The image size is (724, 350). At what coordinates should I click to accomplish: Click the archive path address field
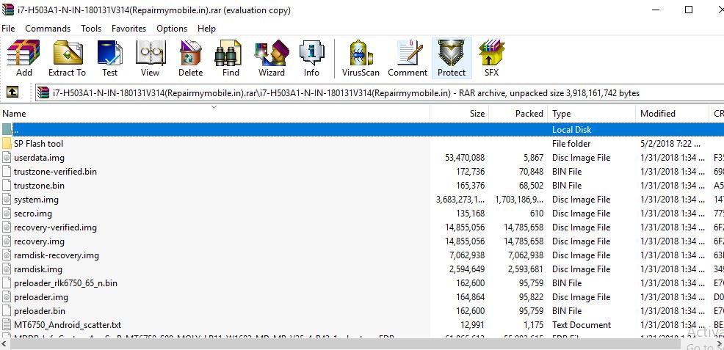379,93
